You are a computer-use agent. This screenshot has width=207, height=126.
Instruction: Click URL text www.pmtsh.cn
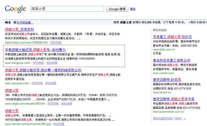click(162, 92)
